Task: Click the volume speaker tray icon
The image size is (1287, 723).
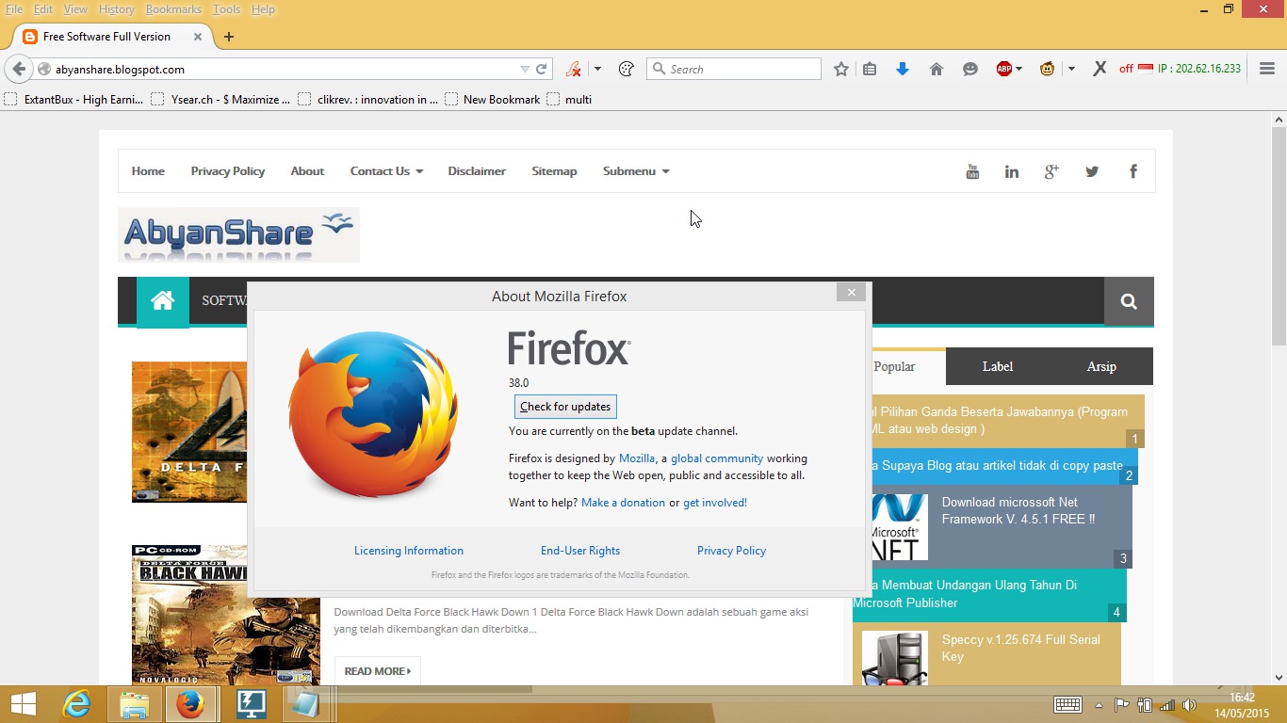Action: click(1189, 705)
